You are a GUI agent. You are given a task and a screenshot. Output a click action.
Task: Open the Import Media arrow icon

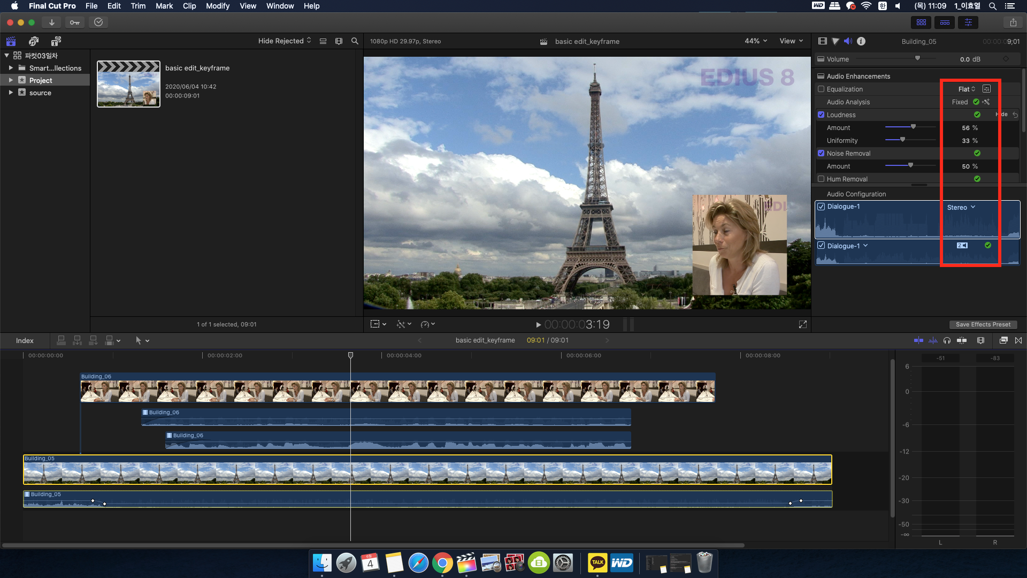[51, 22]
